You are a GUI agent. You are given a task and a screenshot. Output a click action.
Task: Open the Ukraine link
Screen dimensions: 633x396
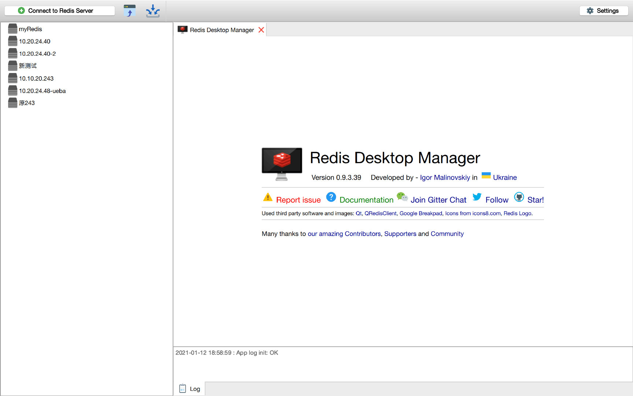tap(505, 177)
